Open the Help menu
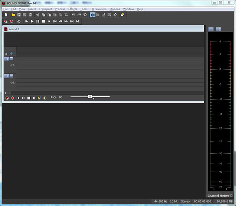 (140, 9)
